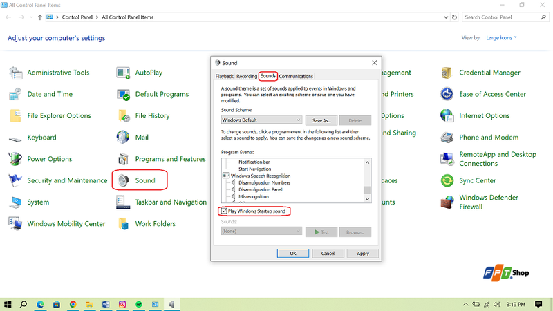Click Apply in the Sound dialog
Screen dimensions: 553x311
pyautogui.click(x=362, y=253)
